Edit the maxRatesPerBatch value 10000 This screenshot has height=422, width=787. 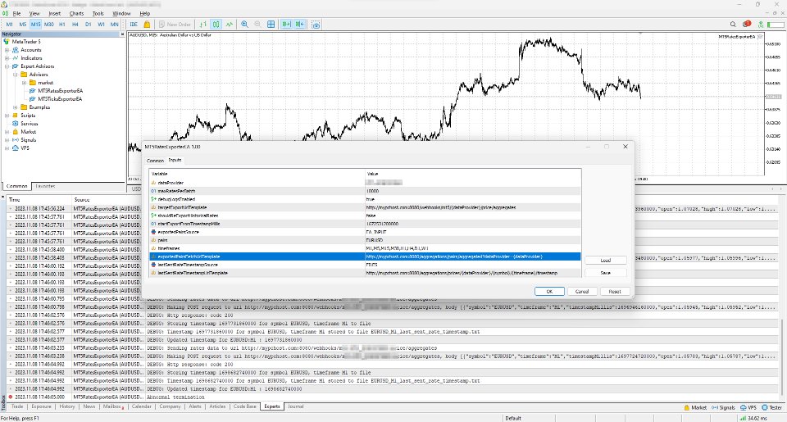473,191
